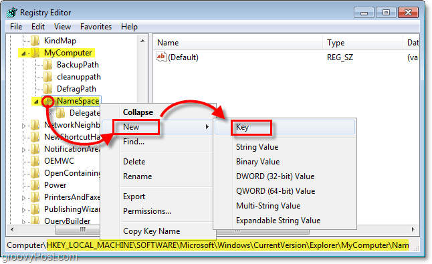Collapse the MyComputer tree node
The width and height of the screenshot is (432, 264).
[x=23, y=53]
